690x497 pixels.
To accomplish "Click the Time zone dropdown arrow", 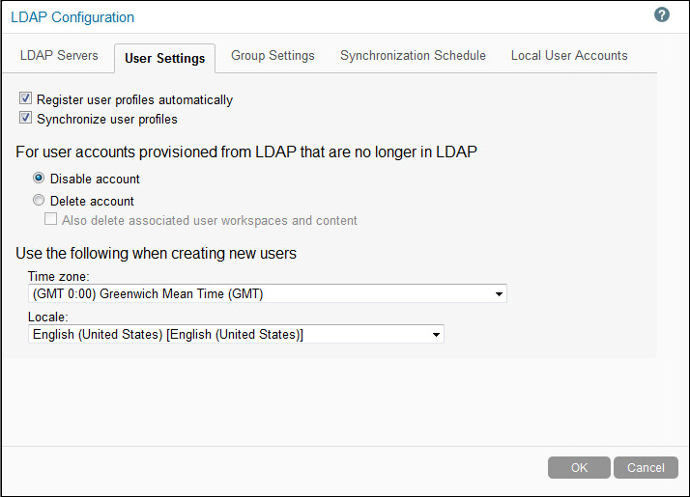I will coord(499,293).
